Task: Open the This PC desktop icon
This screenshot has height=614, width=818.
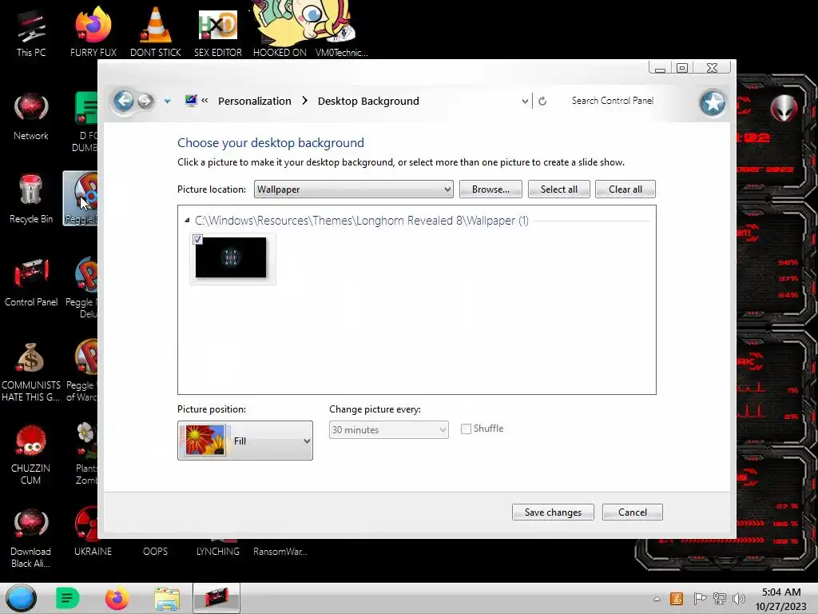Action: (x=31, y=32)
